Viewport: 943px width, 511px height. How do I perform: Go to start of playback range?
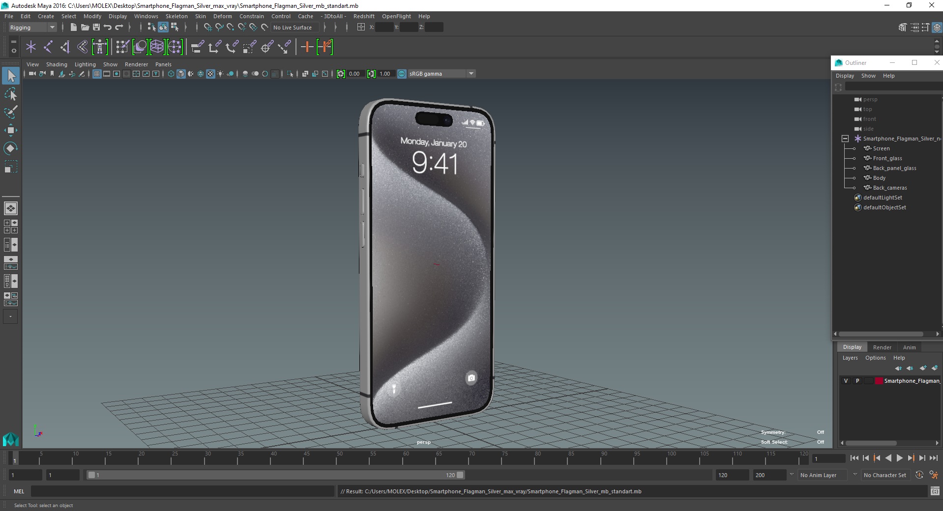click(x=854, y=458)
